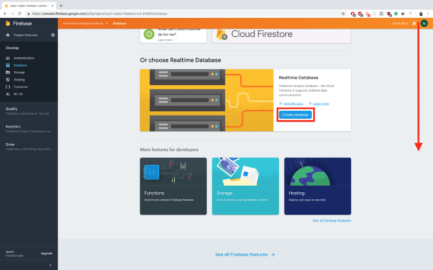
Task: Click the Functions brackets icon
Action: pyautogui.click(x=8, y=87)
